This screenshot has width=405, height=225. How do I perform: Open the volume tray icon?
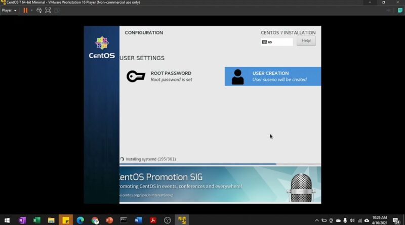click(x=352, y=220)
